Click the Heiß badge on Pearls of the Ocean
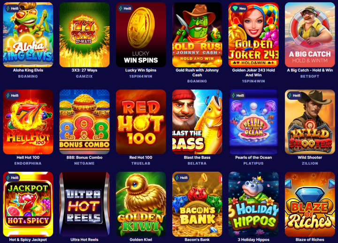Image resolution: width=338 pixels, height=243 pixels. 238,96
